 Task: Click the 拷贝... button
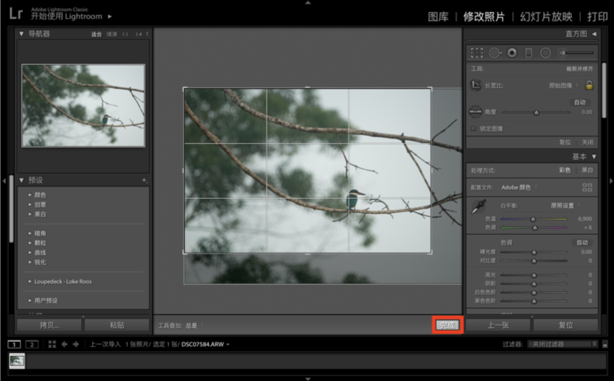click(x=49, y=325)
